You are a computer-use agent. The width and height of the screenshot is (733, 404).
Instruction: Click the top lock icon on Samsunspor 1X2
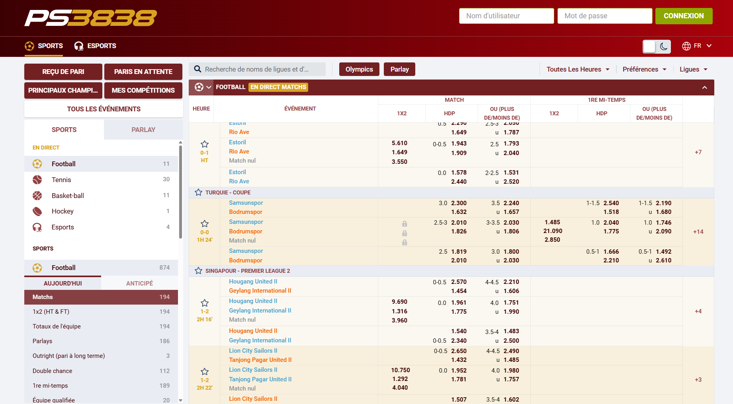(405, 223)
